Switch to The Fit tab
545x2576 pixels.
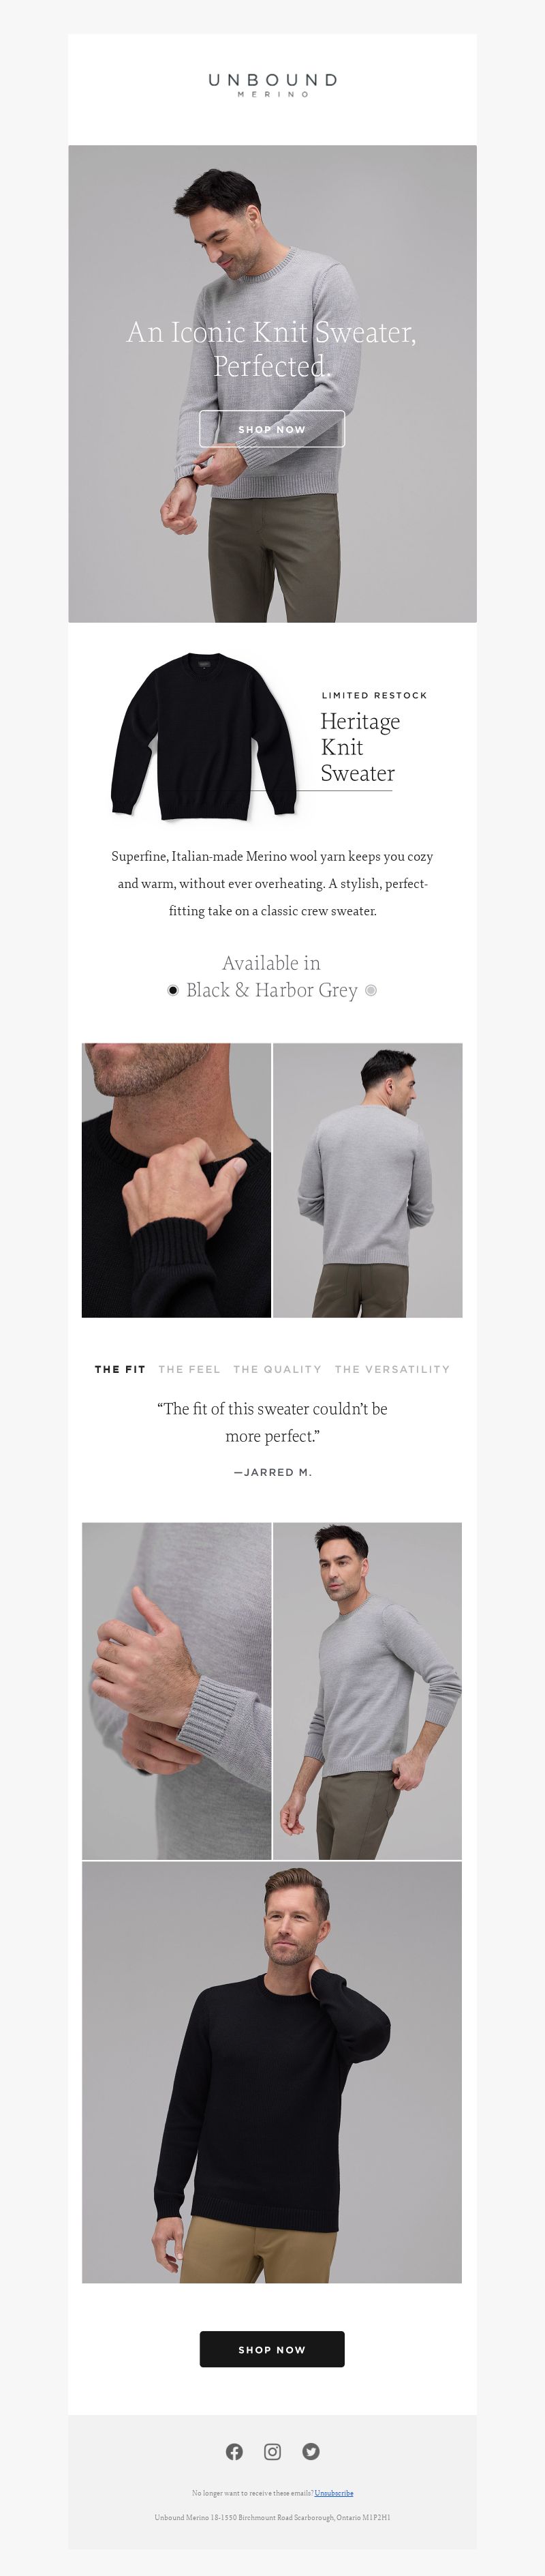[x=120, y=1369]
